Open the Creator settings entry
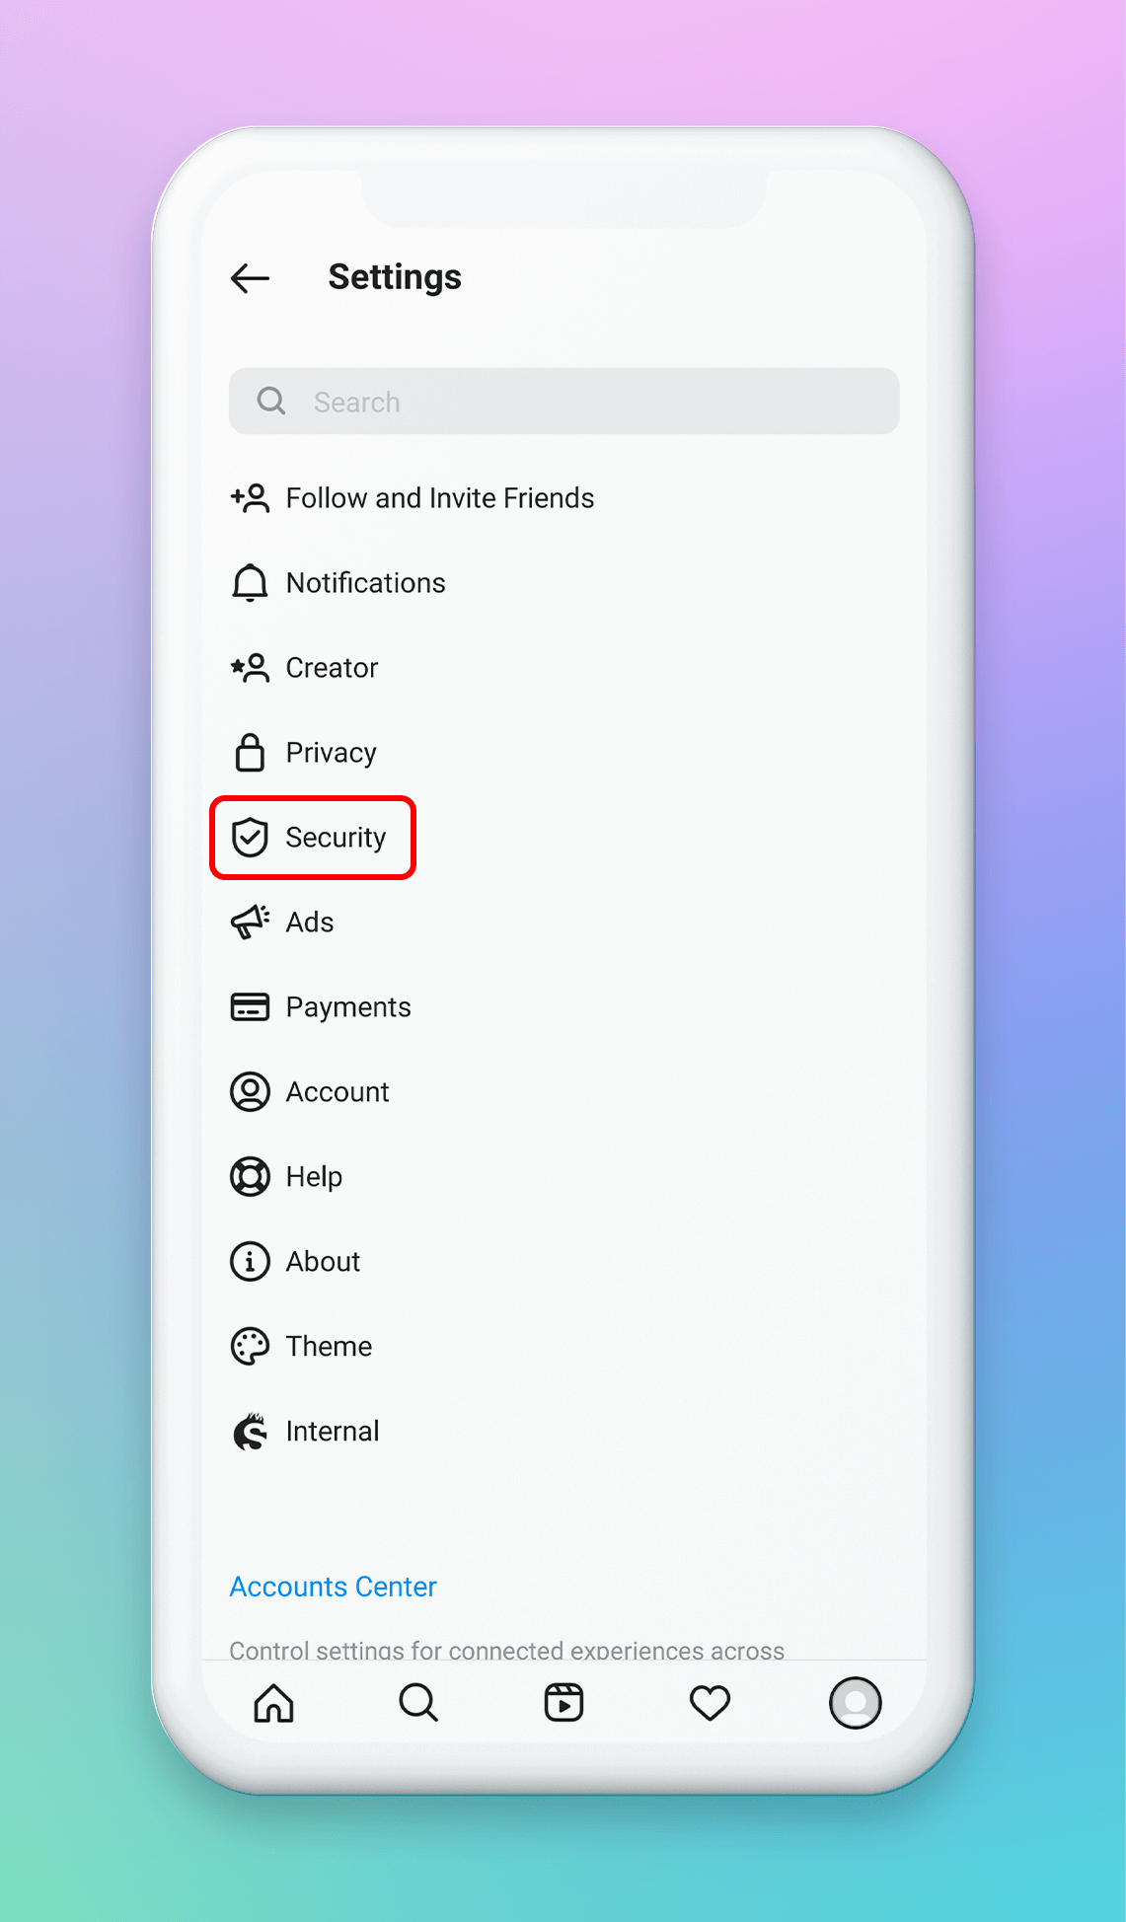This screenshot has height=1922, width=1126. (332, 668)
